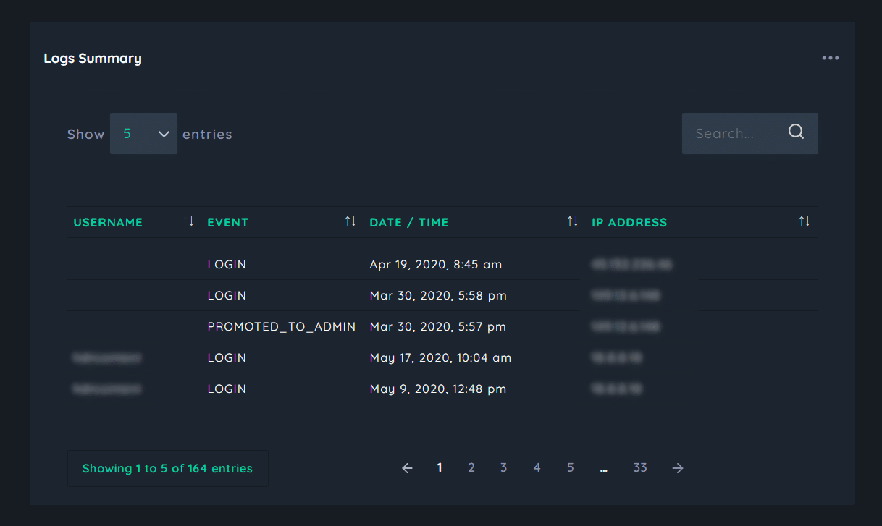Go to page 2 of the logs
882x526 pixels.
(471, 467)
